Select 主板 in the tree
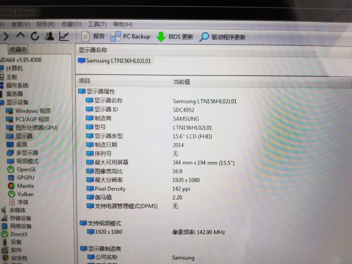352x264 pixels. pyautogui.click(x=9, y=77)
